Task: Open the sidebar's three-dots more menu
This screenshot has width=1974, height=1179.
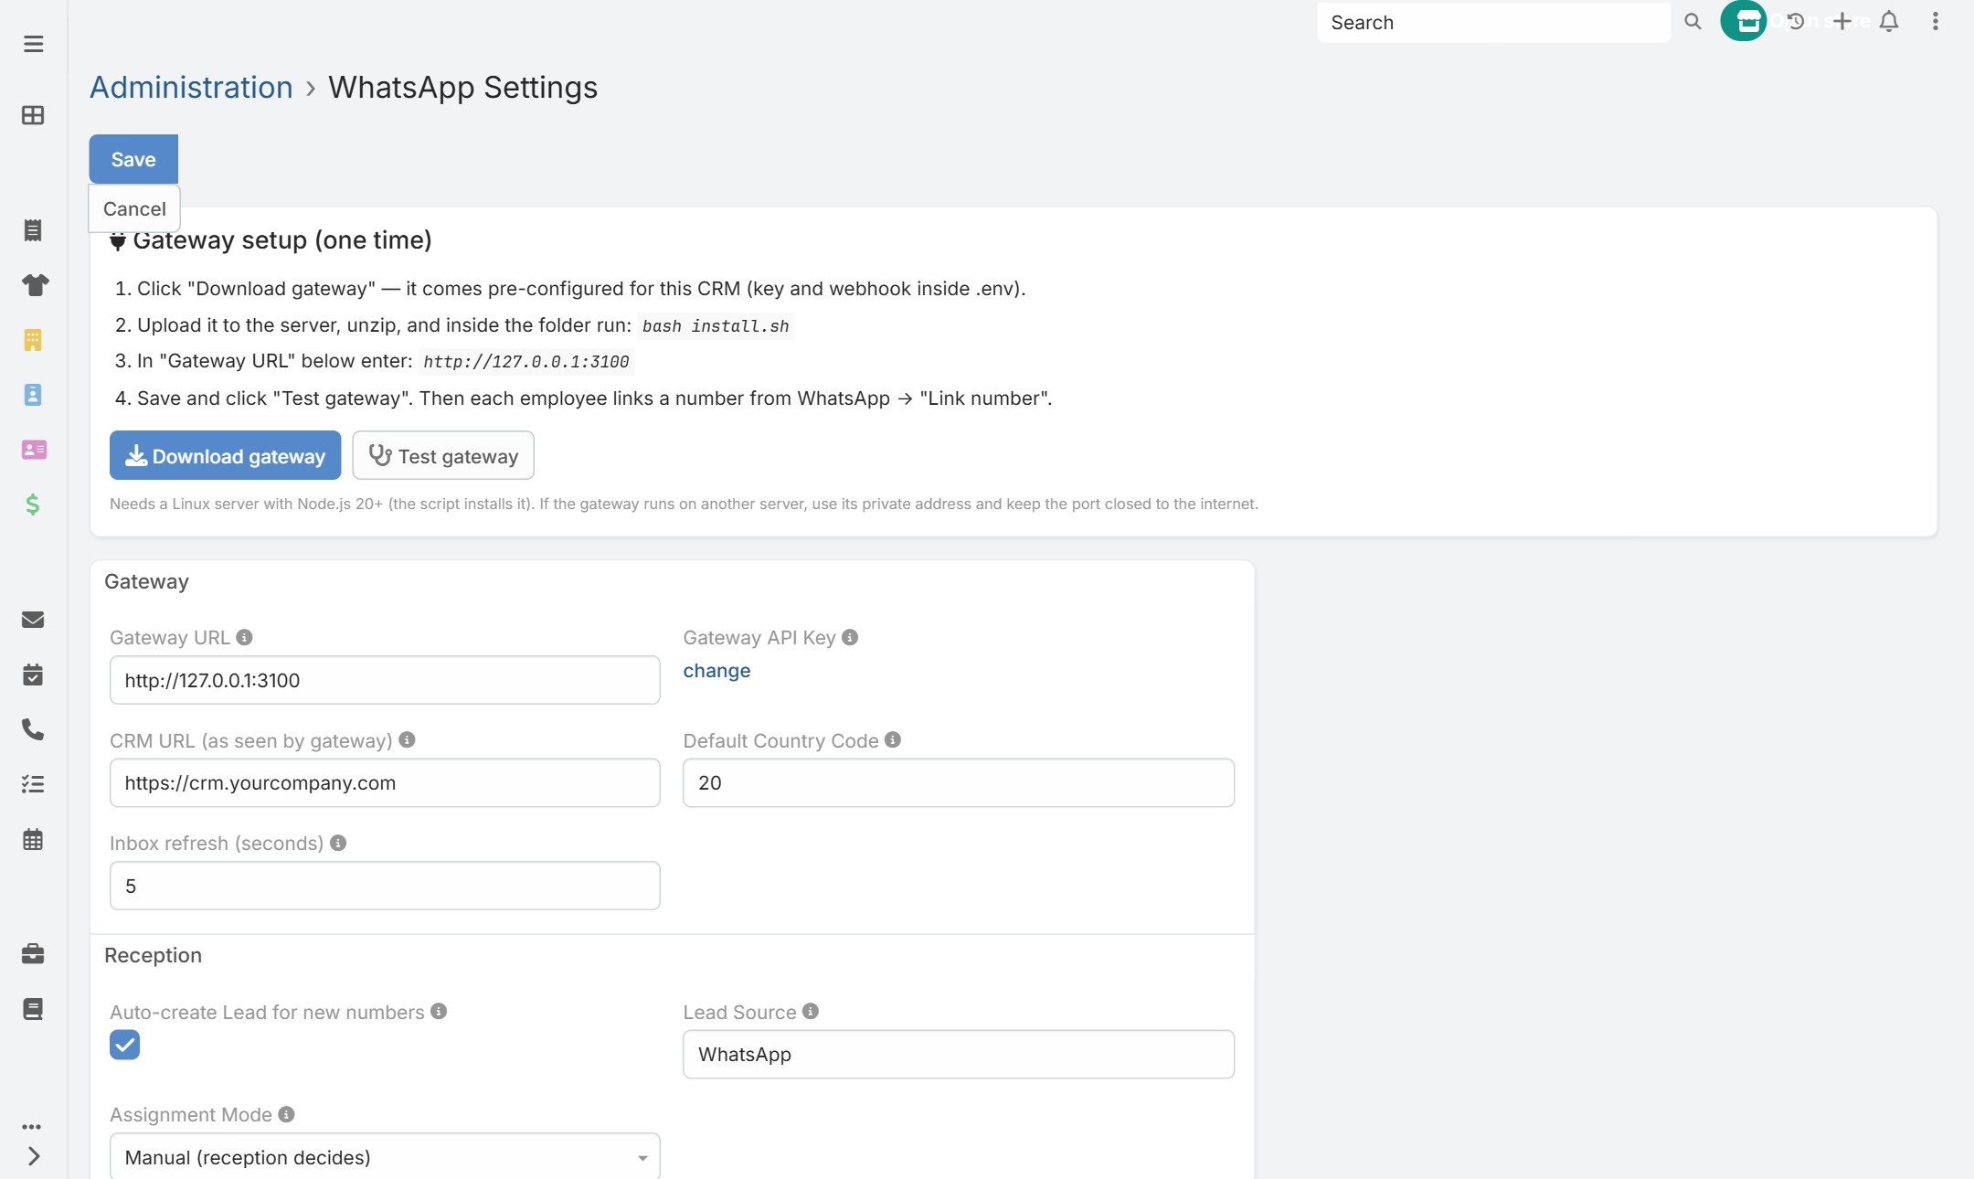Action: point(32,1127)
